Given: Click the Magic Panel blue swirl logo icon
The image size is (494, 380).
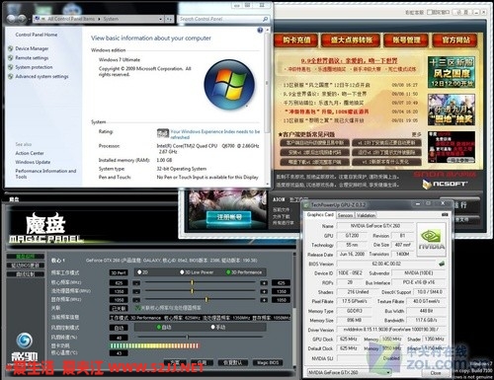Looking at the screenshot, I should pos(24,341).
